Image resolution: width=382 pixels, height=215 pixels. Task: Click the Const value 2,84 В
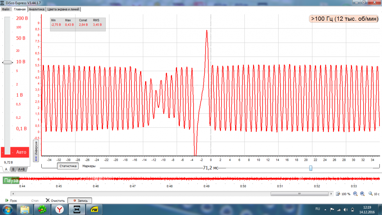tap(83, 25)
